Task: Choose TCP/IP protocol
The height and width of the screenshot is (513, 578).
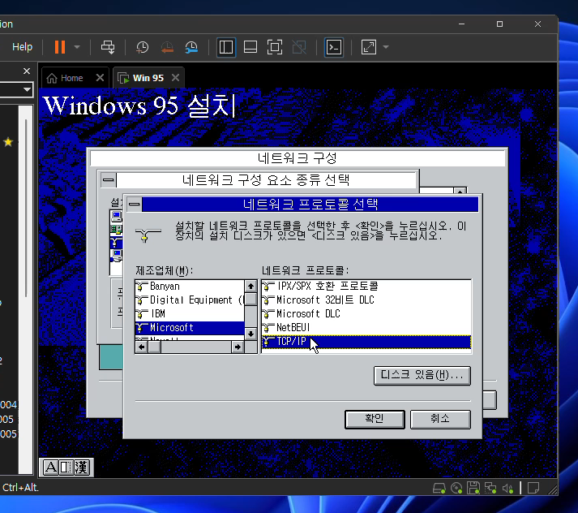Action: (x=366, y=342)
